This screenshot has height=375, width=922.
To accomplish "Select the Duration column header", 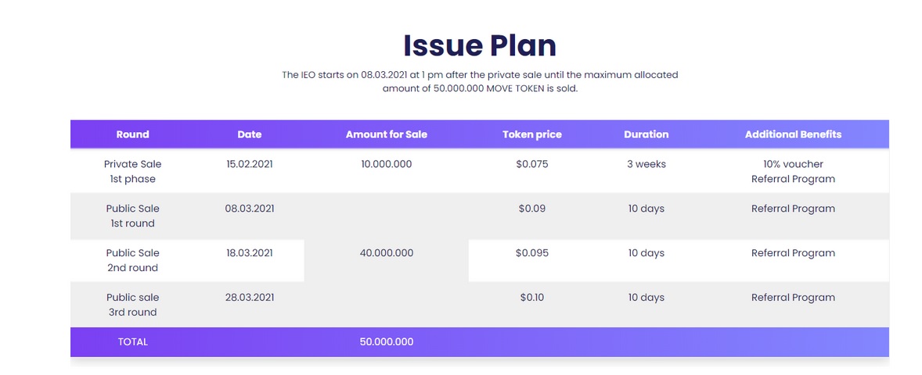I will [x=646, y=134].
